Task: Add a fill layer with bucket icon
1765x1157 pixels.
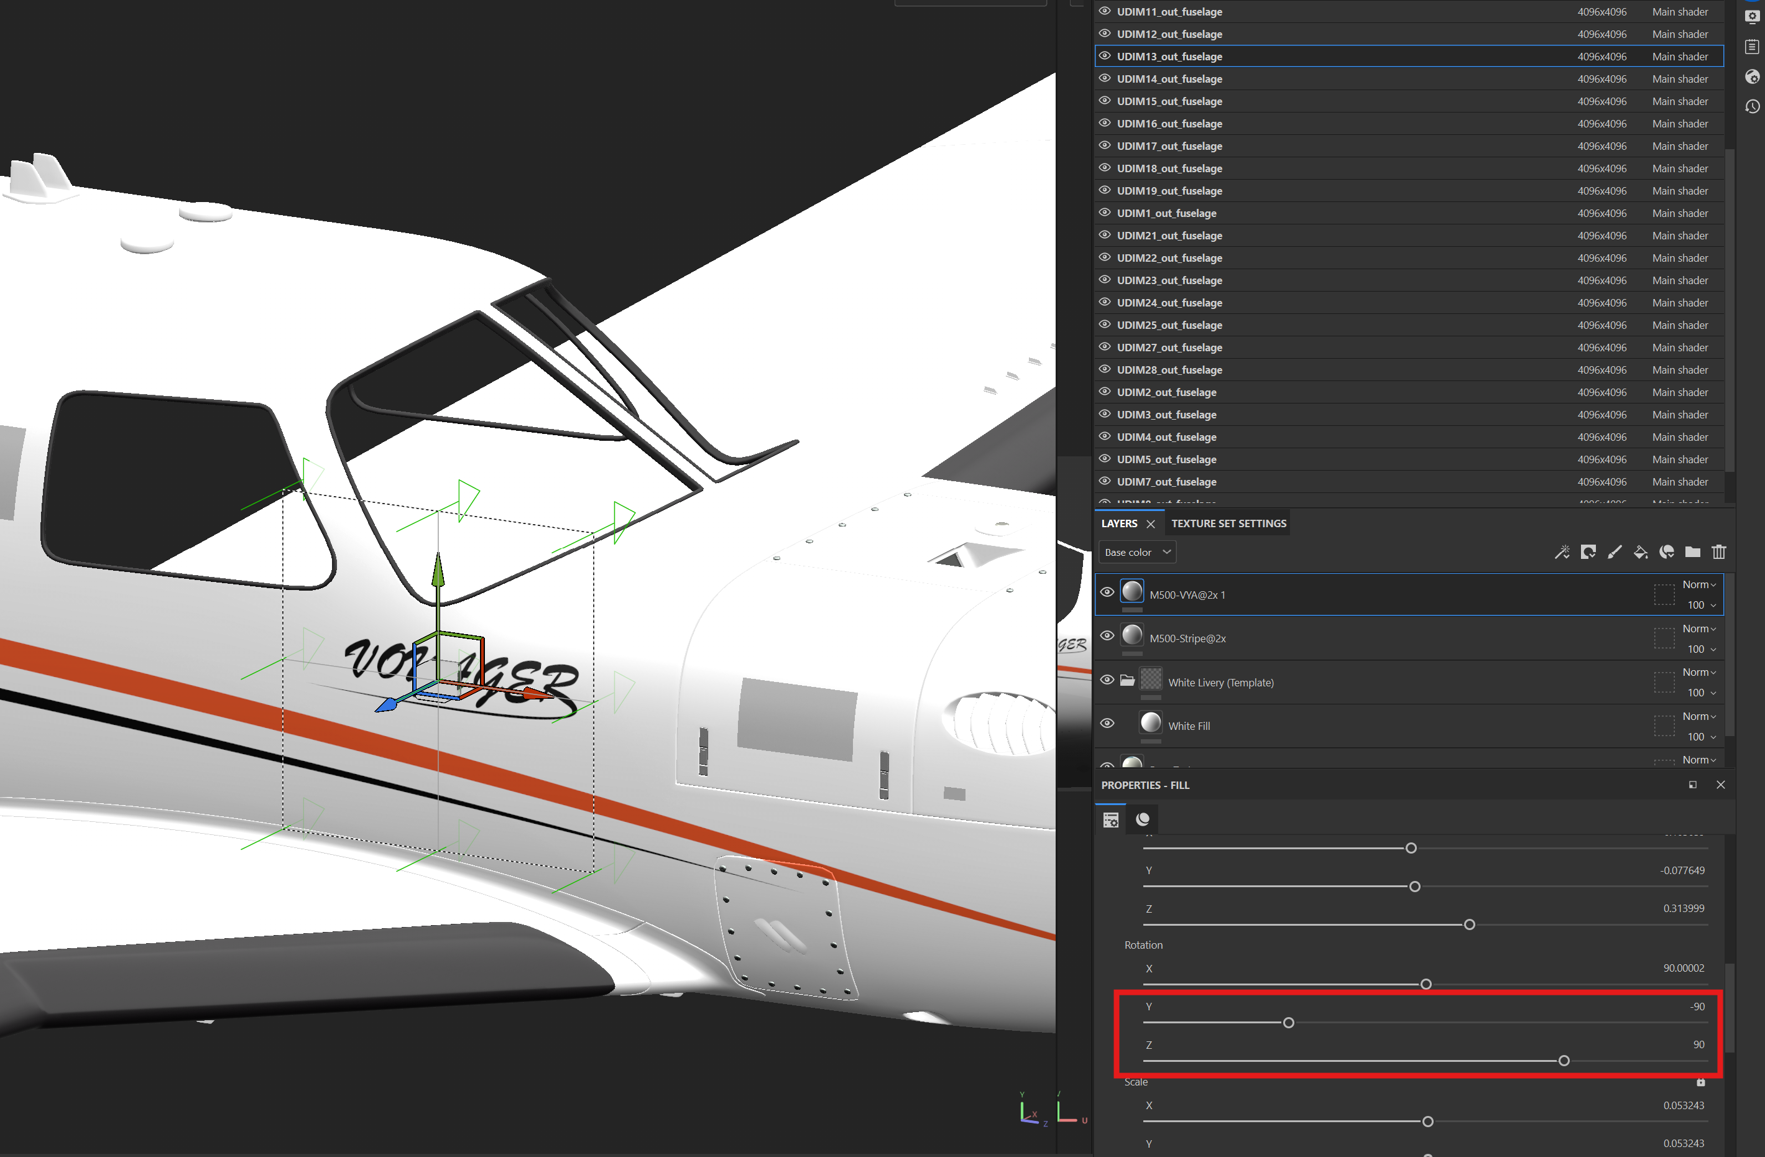Action: pyautogui.click(x=1641, y=552)
